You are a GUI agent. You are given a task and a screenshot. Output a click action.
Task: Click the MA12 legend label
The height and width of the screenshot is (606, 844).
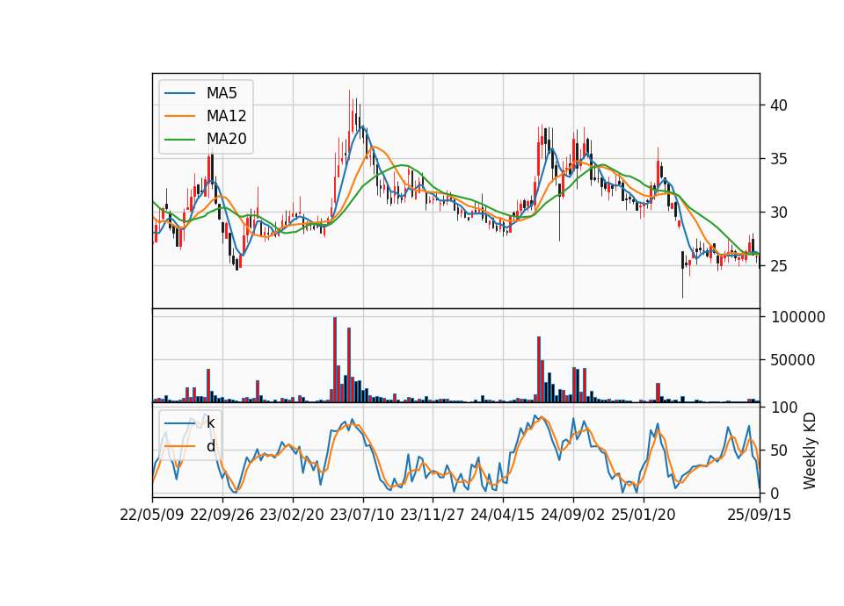click(x=226, y=116)
